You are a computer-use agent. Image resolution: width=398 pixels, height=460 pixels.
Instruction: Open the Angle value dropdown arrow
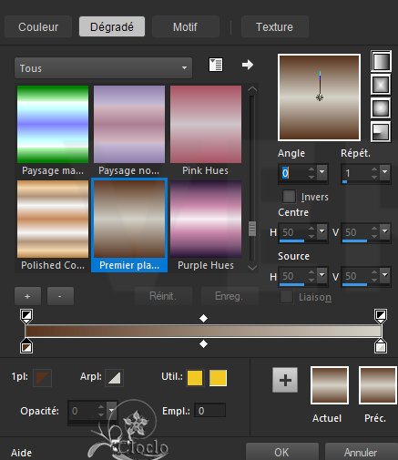click(x=321, y=172)
